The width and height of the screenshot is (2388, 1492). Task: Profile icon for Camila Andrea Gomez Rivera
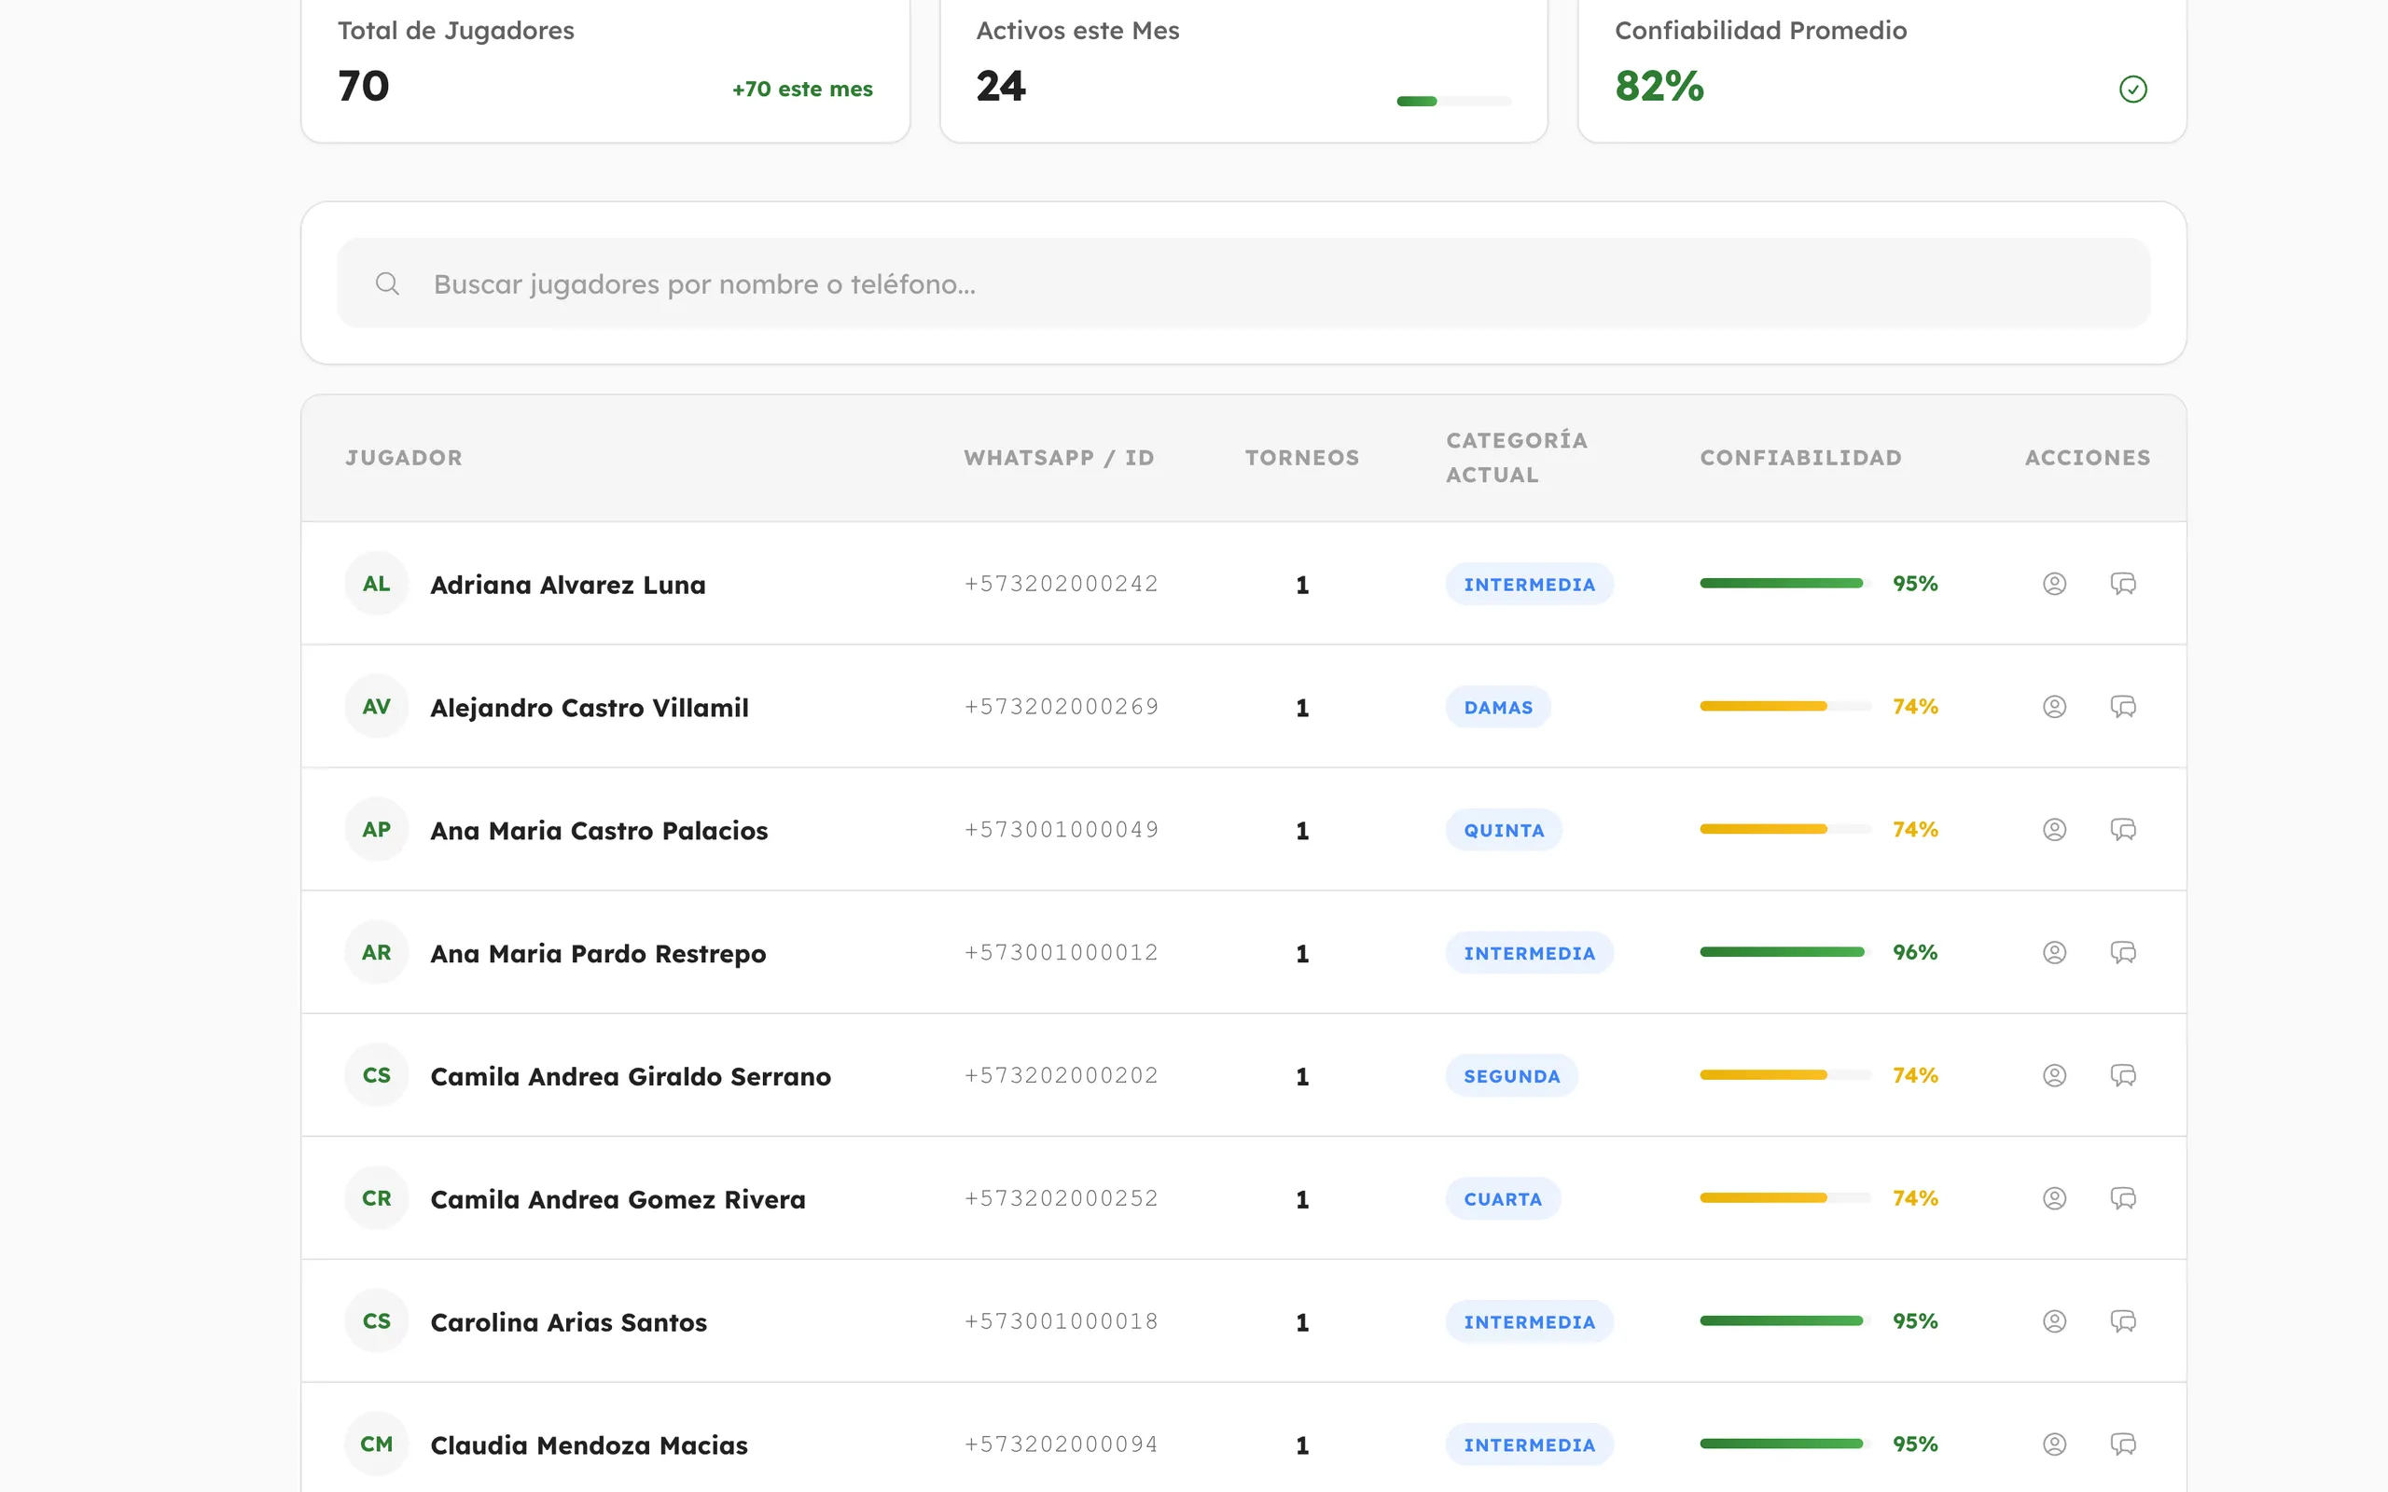(x=2053, y=1198)
